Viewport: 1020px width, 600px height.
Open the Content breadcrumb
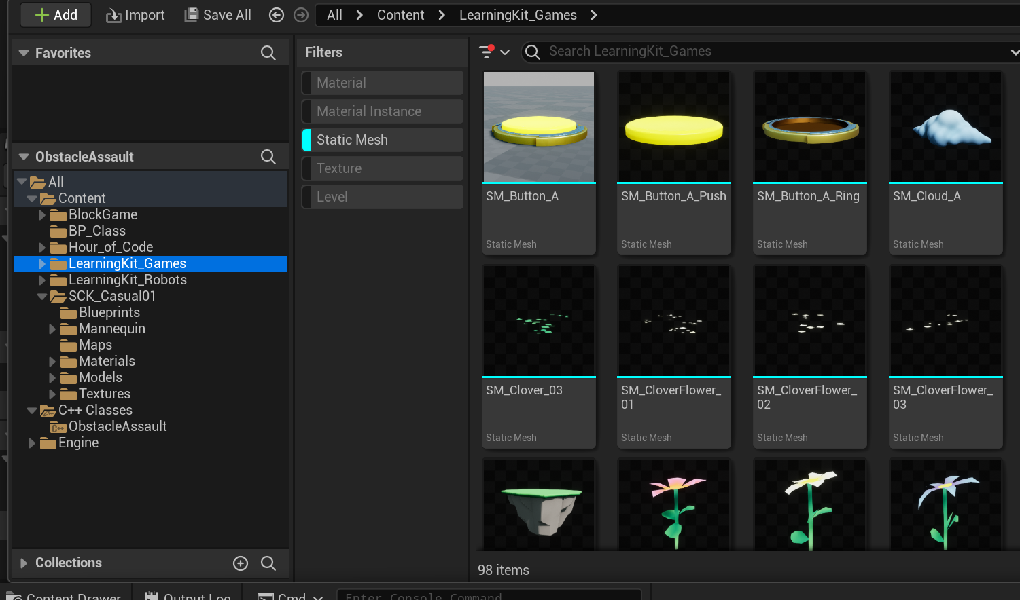tap(400, 15)
